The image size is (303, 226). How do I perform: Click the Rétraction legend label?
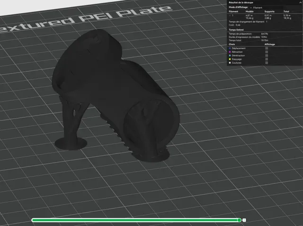[237, 52]
